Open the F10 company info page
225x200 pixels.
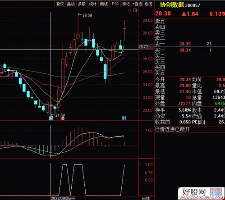point(115,4)
